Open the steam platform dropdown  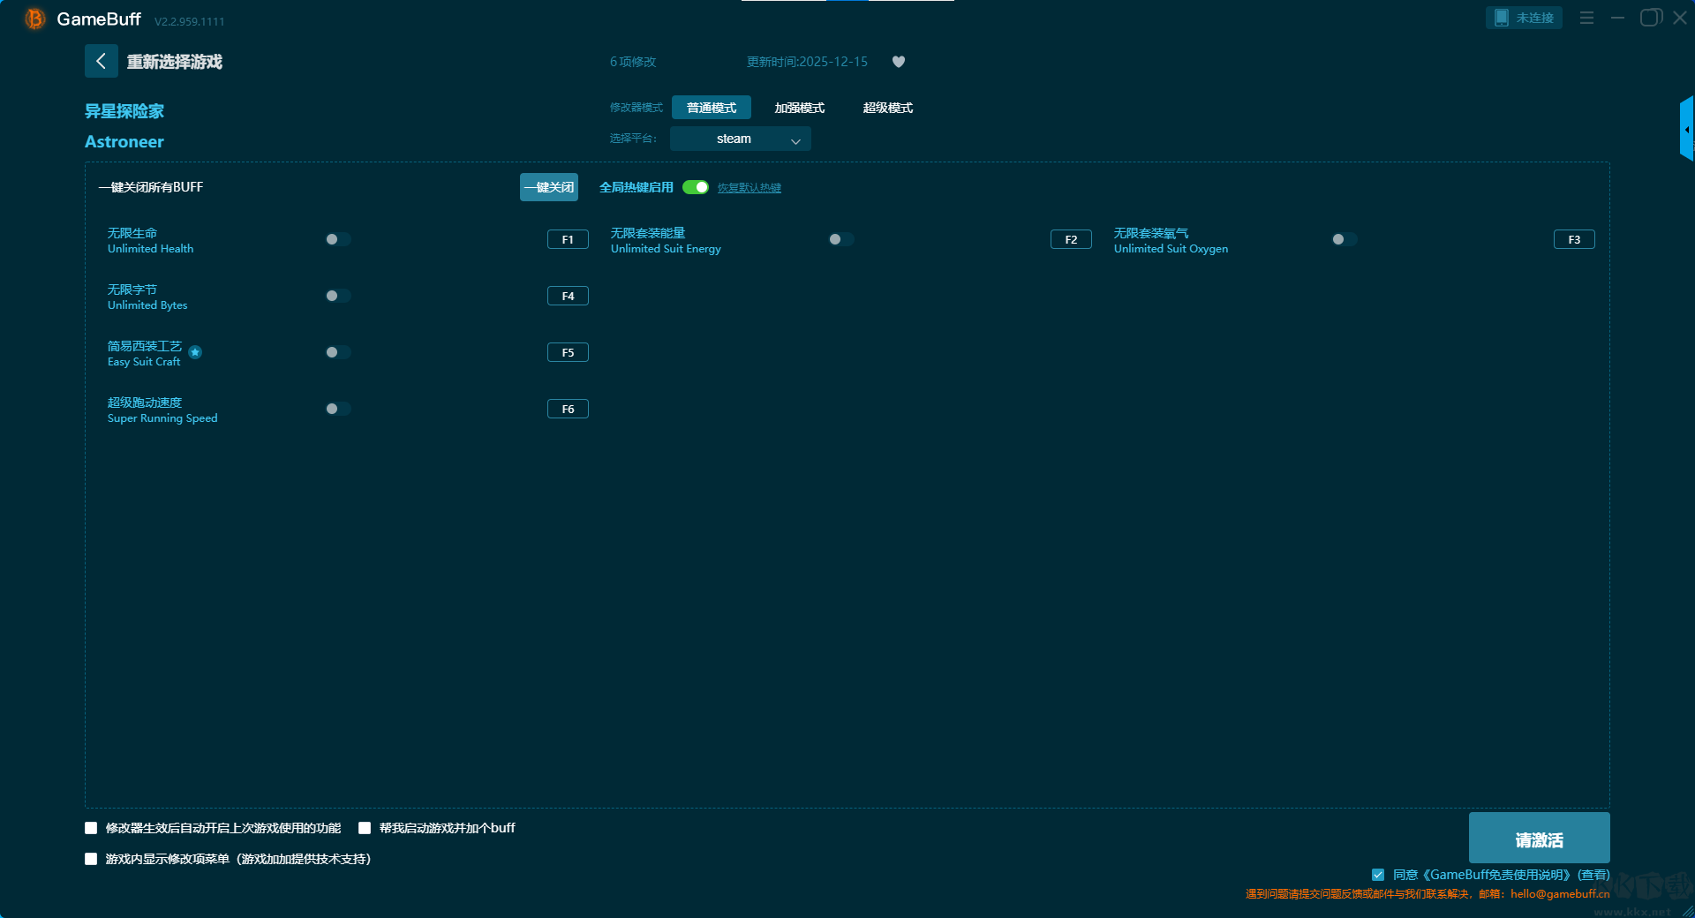(740, 139)
